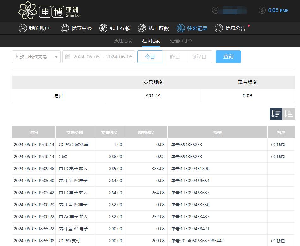Click the 线上存款 deposit icon
Viewport: 300px width, 246px height.
[x=103, y=28]
